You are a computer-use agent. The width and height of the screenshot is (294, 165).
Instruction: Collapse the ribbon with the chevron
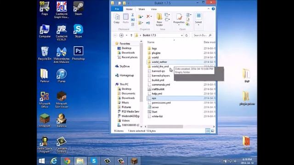(209, 9)
